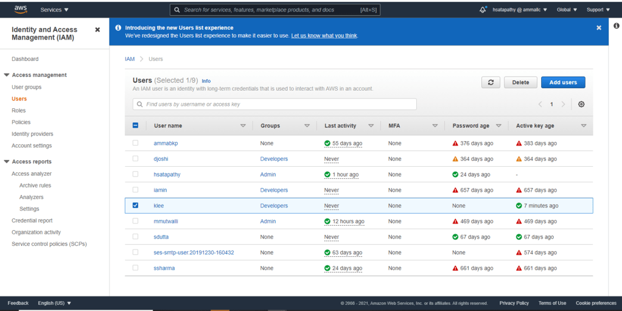Click the Add users button
This screenshot has height=311, width=622.
563,82
